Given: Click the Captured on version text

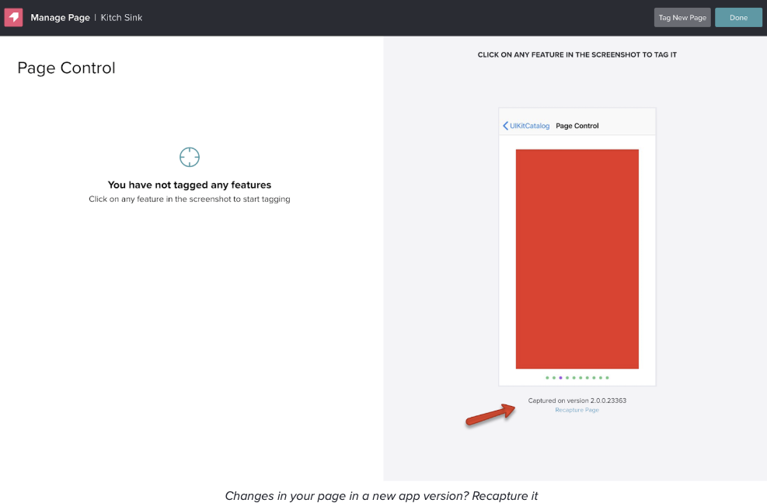Looking at the screenshot, I should [x=577, y=401].
